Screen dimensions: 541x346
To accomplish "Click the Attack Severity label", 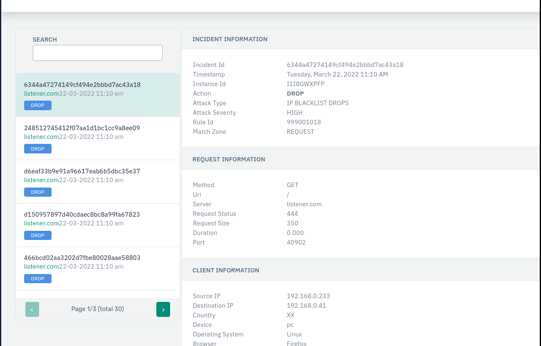I will [x=214, y=113].
